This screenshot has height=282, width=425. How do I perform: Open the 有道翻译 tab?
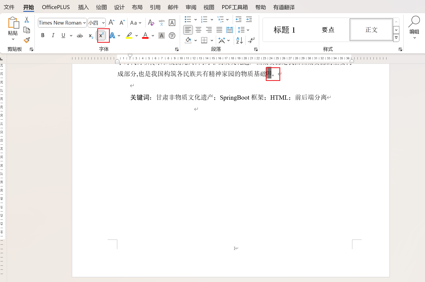click(284, 7)
